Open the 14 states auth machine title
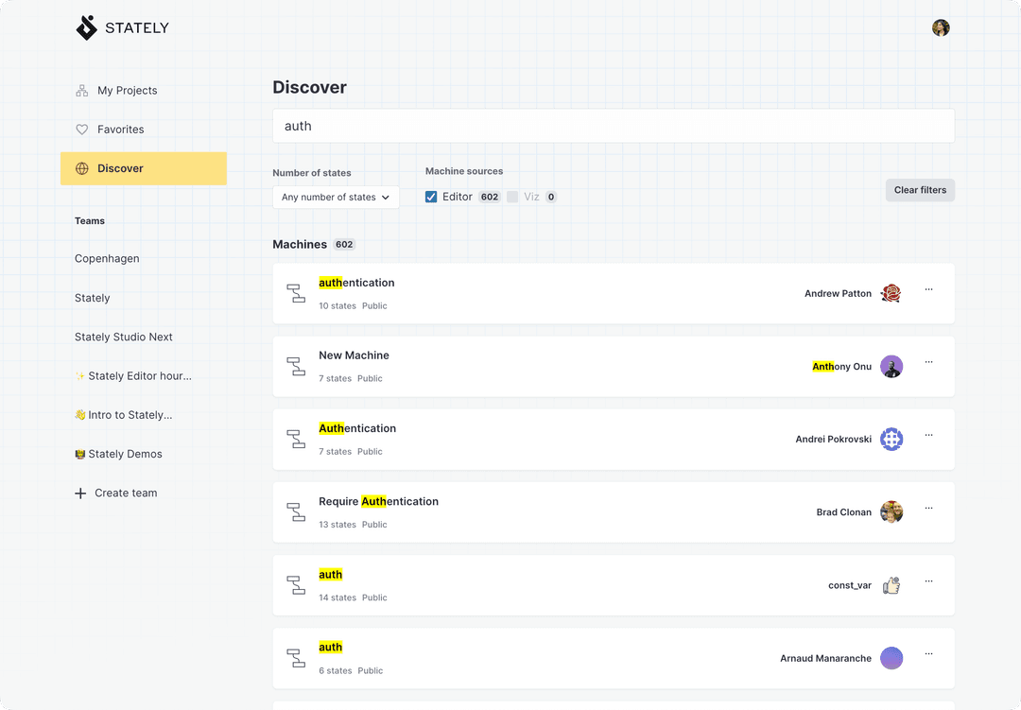1021x710 pixels. [330, 575]
